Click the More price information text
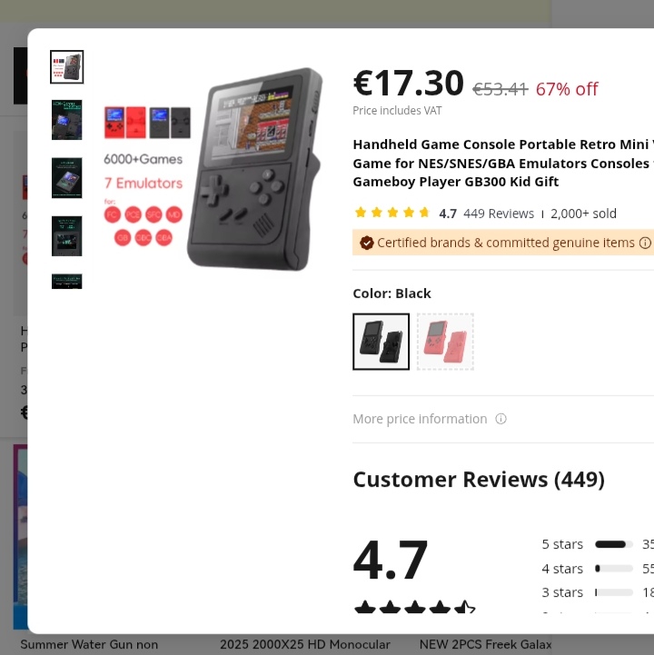The image size is (654, 655). coord(420,419)
